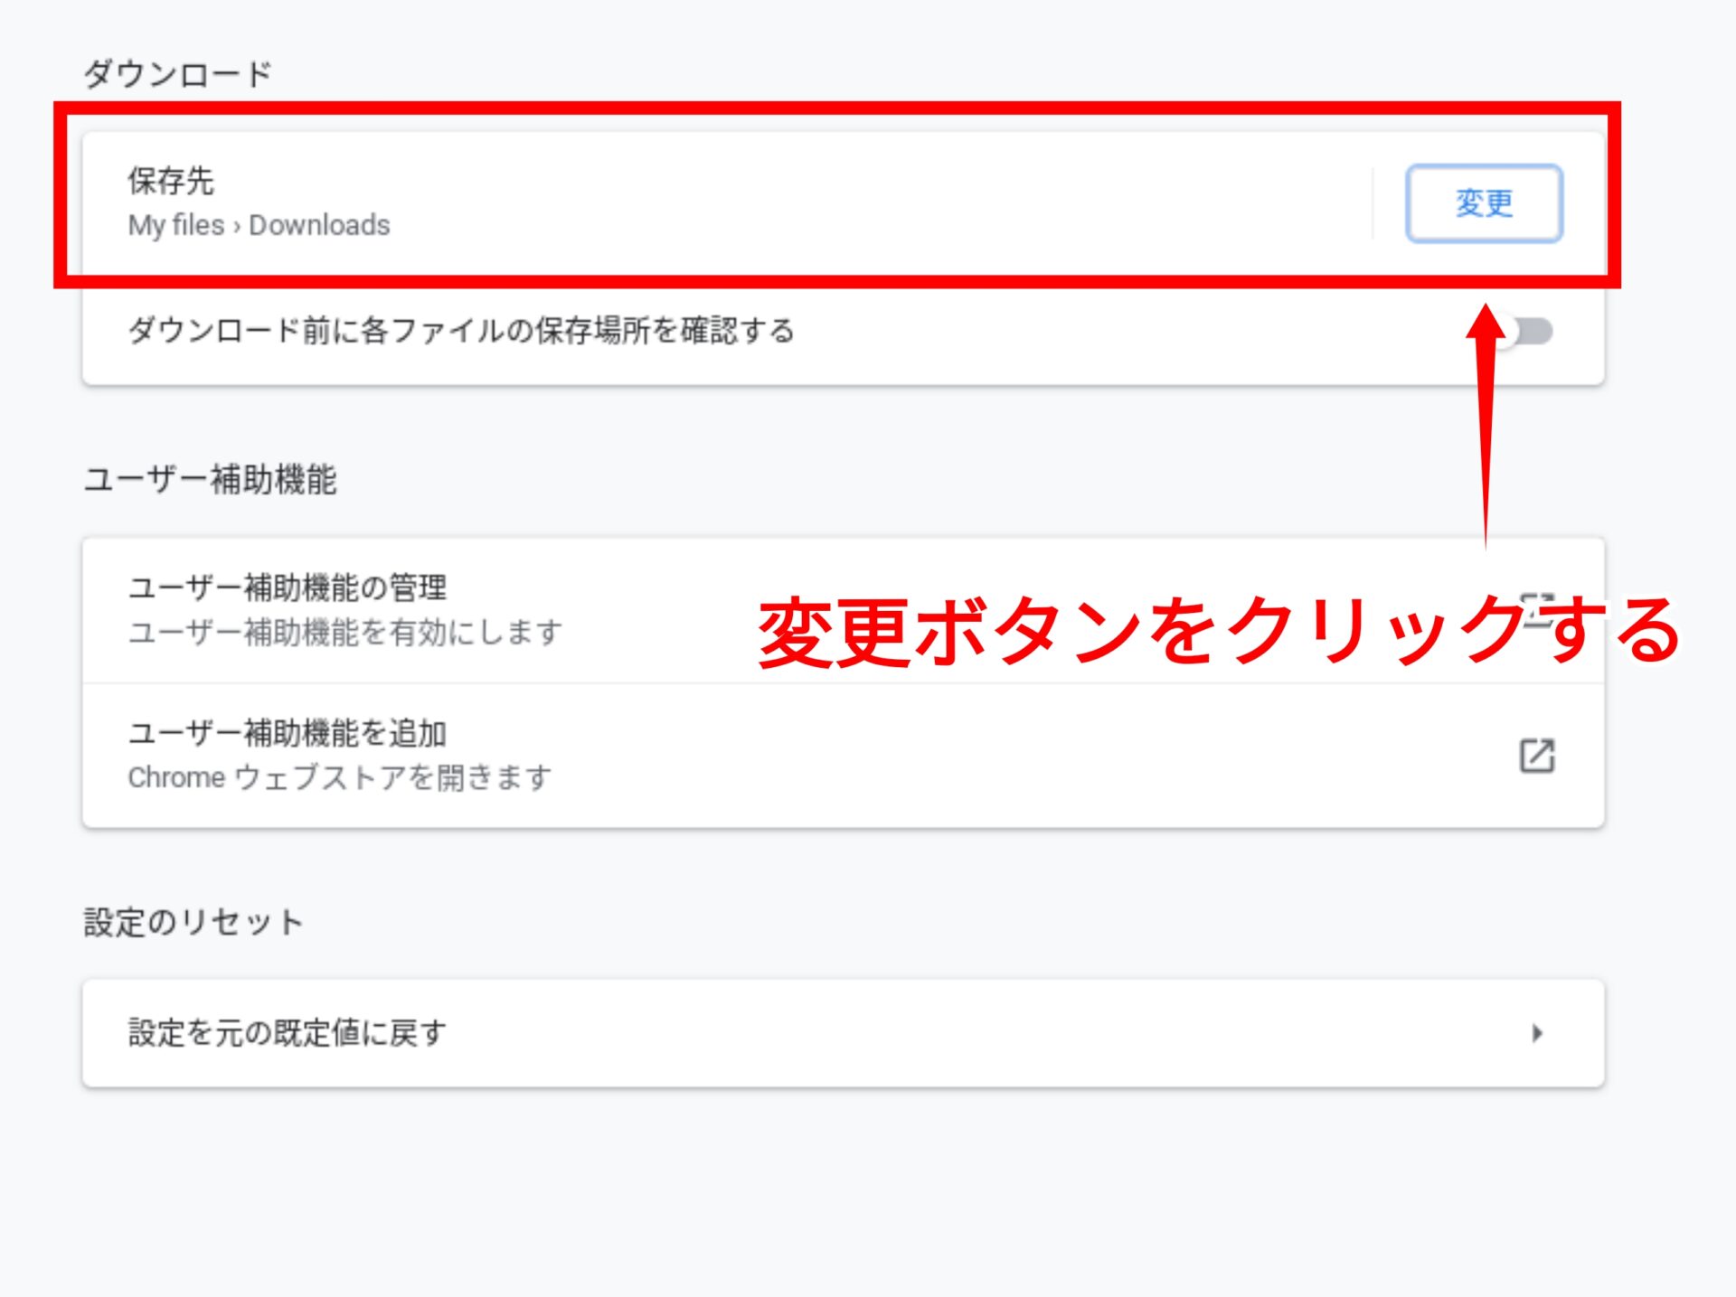The width and height of the screenshot is (1736, 1297).
Task: Toggle ダウンロード前に各ファイルの保存場所を確認する switch
Action: point(1530,332)
